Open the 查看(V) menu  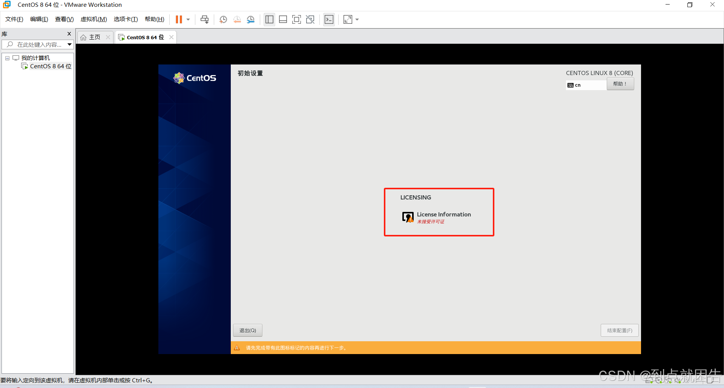tap(64, 19)
